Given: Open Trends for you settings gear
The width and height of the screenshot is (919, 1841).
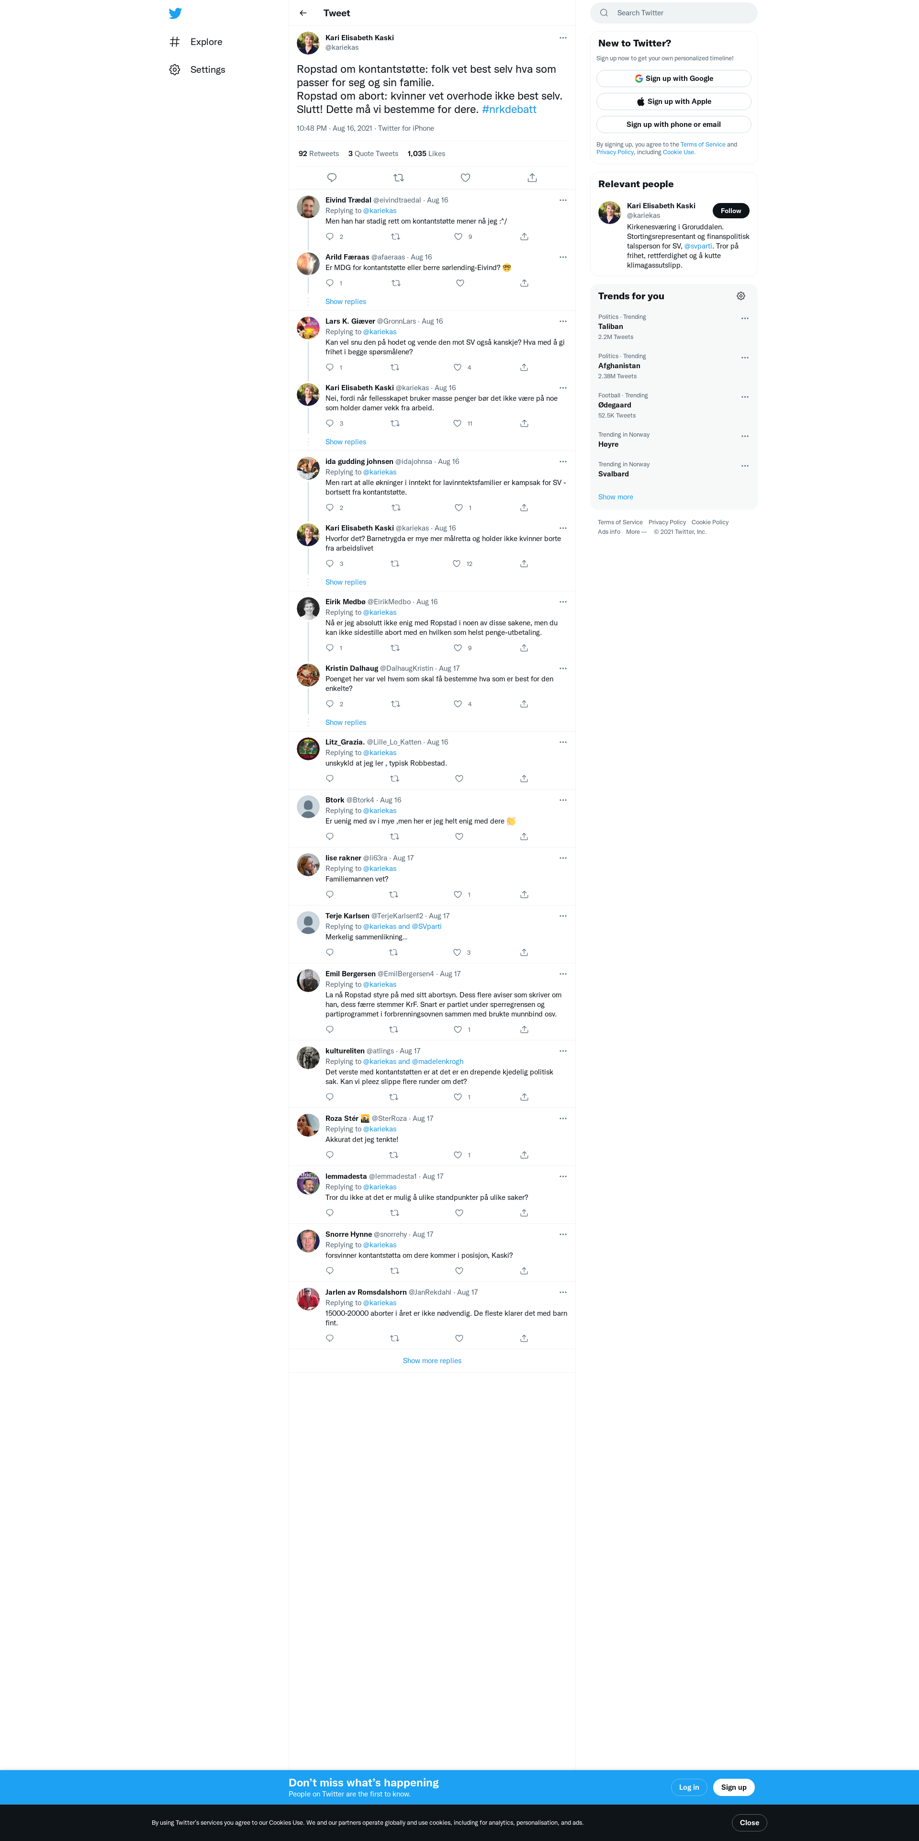Looking at the screenshot, I should point(741,296).
